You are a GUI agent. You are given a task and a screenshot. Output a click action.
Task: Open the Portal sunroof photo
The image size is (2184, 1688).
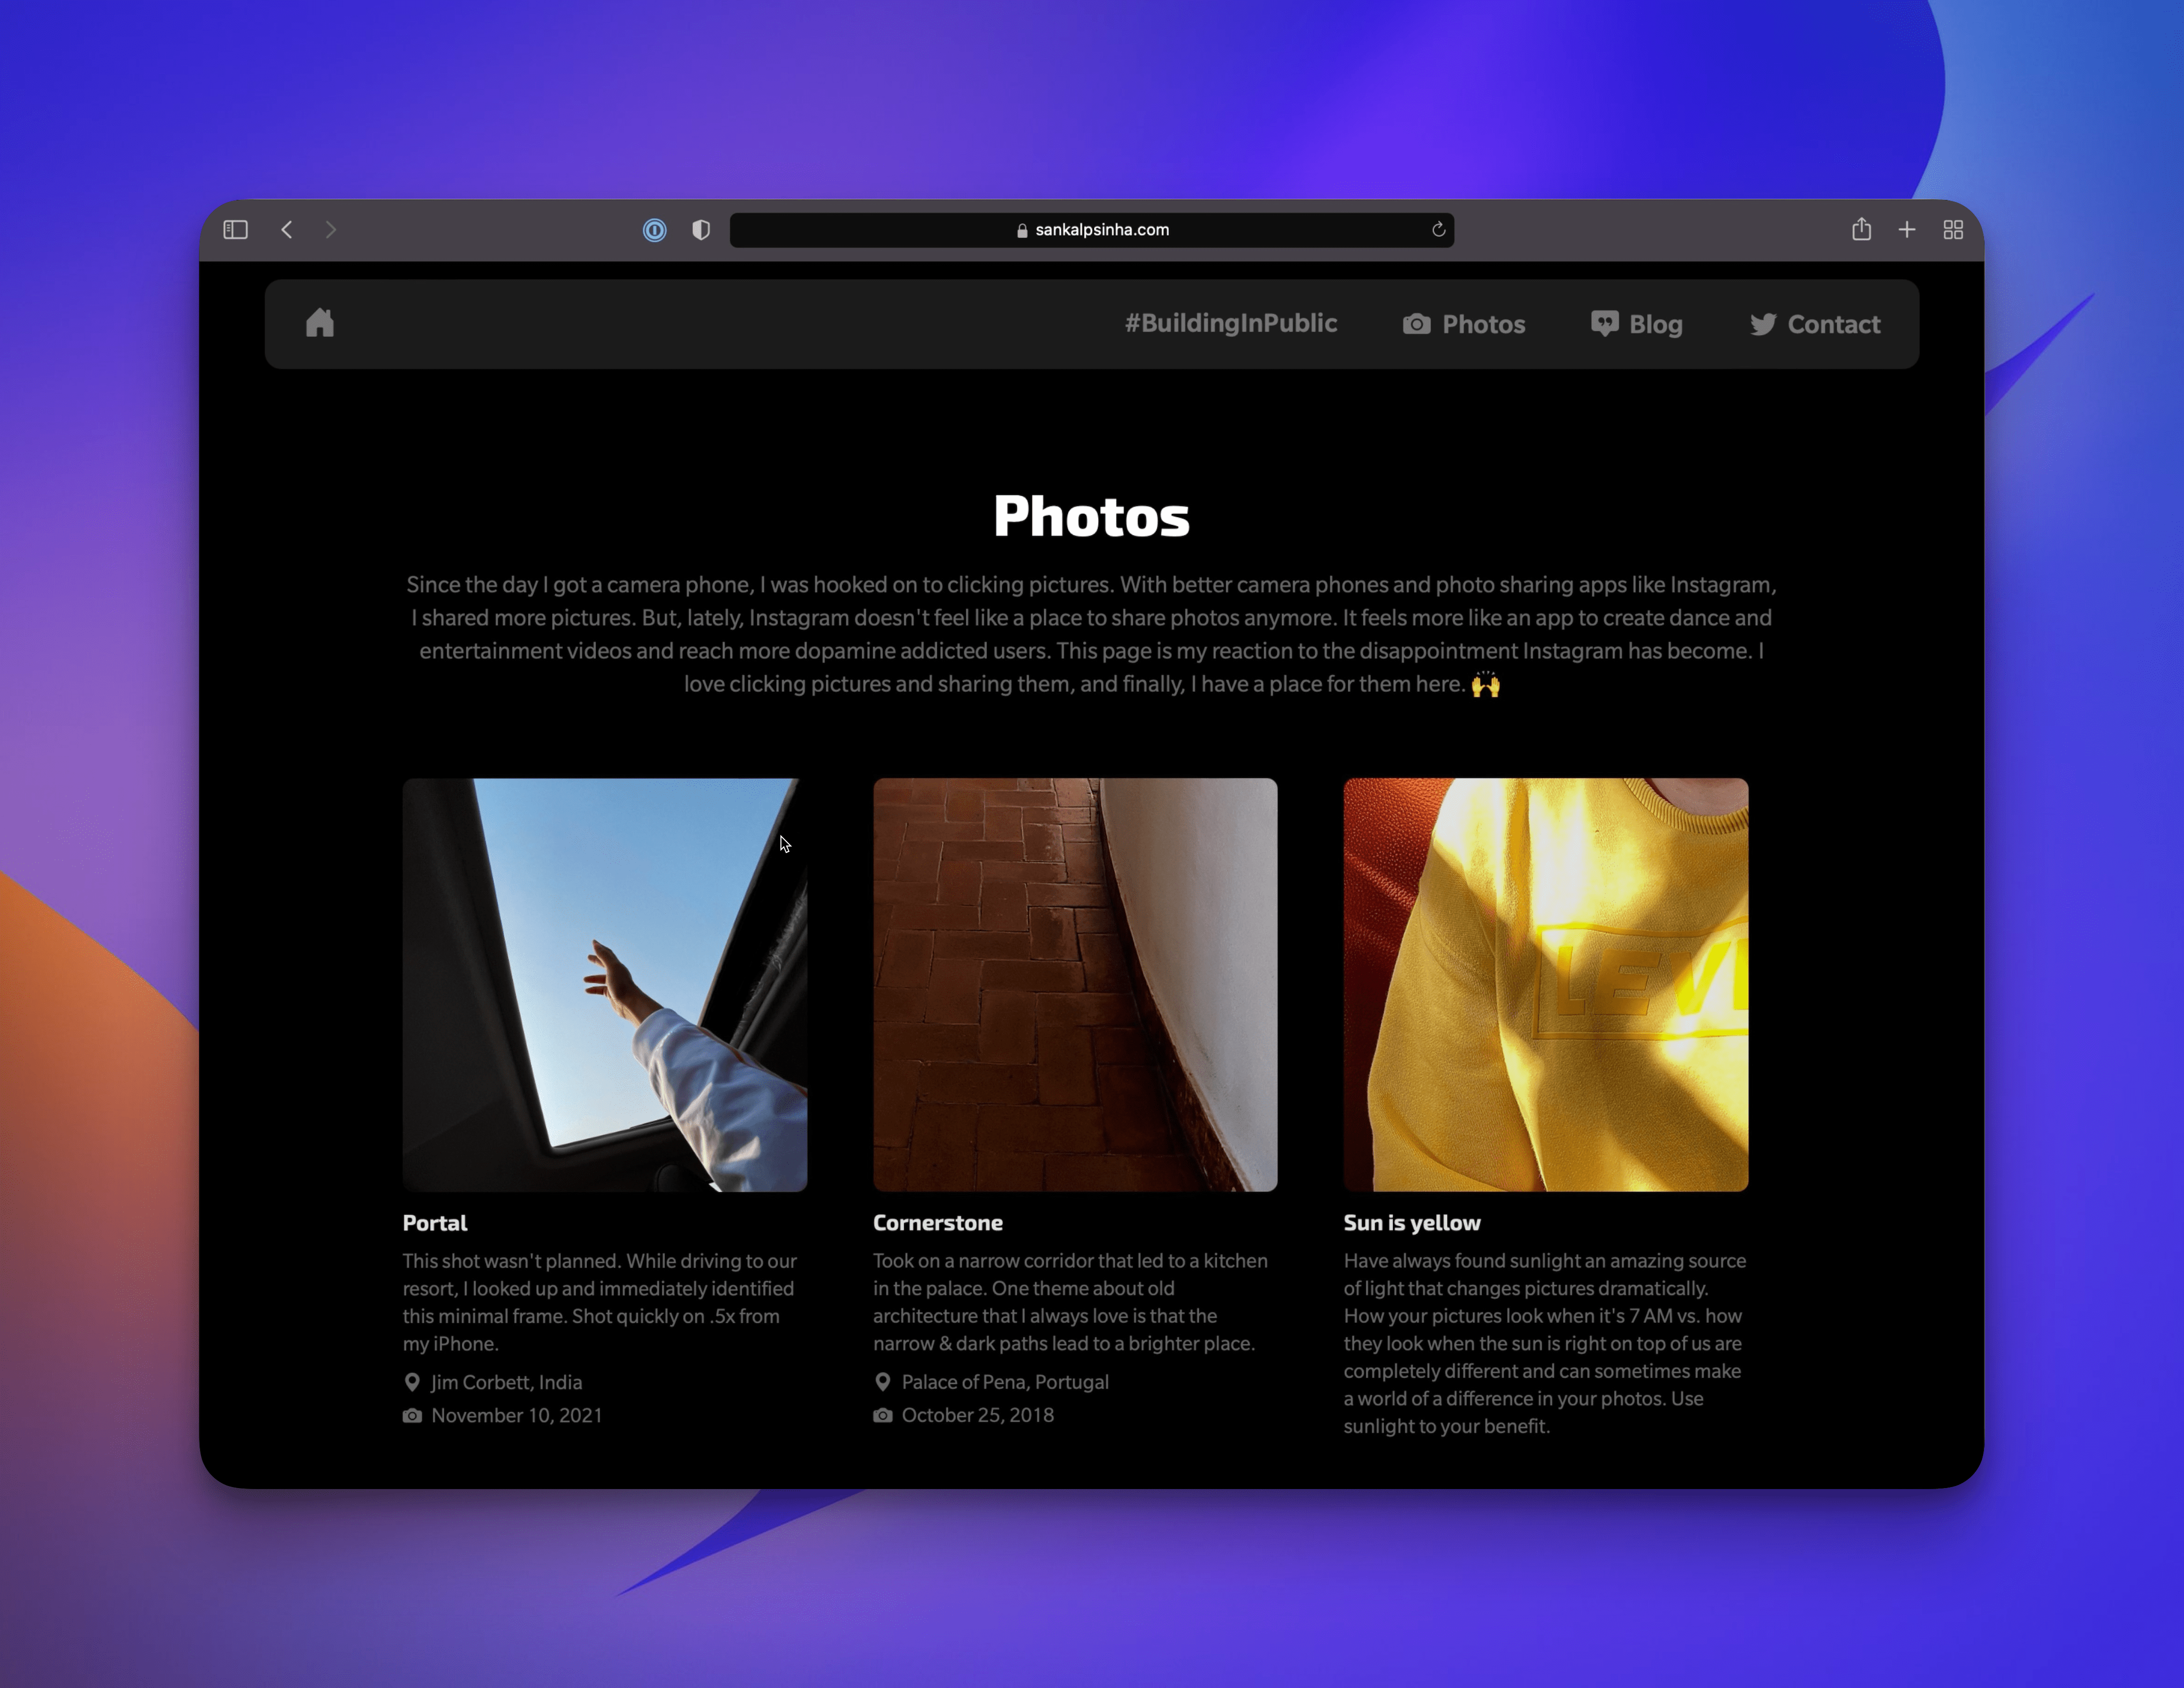pyautogui.click(x=604, y=985)
